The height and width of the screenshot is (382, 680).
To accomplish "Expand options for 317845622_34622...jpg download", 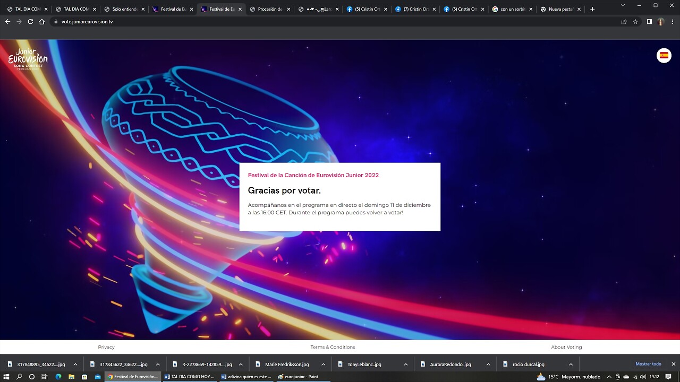I will pyautogui.click(x=158, y=364).
